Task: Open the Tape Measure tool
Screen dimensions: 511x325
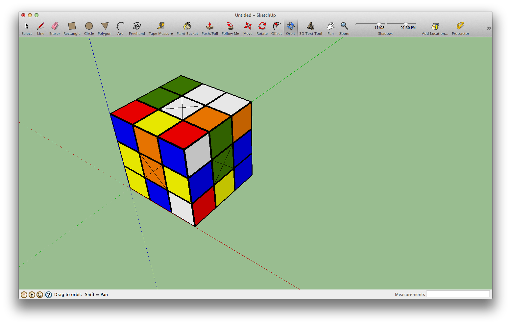Action: (161, 28)
